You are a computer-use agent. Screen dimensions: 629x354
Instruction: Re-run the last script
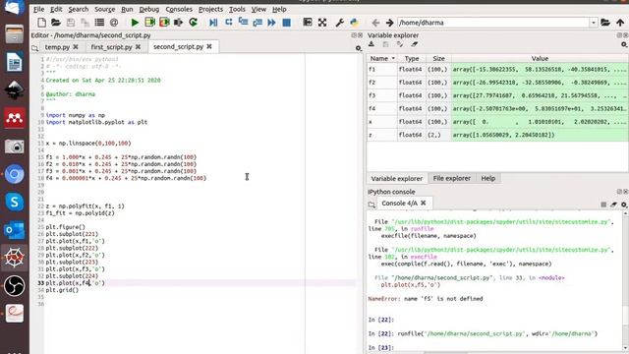click(x=194, y=23)
